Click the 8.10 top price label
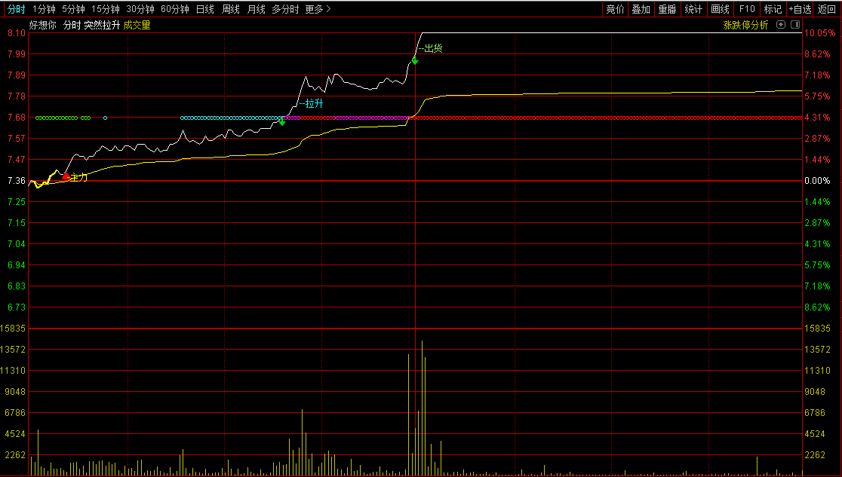Viewport: 842px width, 477px height. click(17, 32)
